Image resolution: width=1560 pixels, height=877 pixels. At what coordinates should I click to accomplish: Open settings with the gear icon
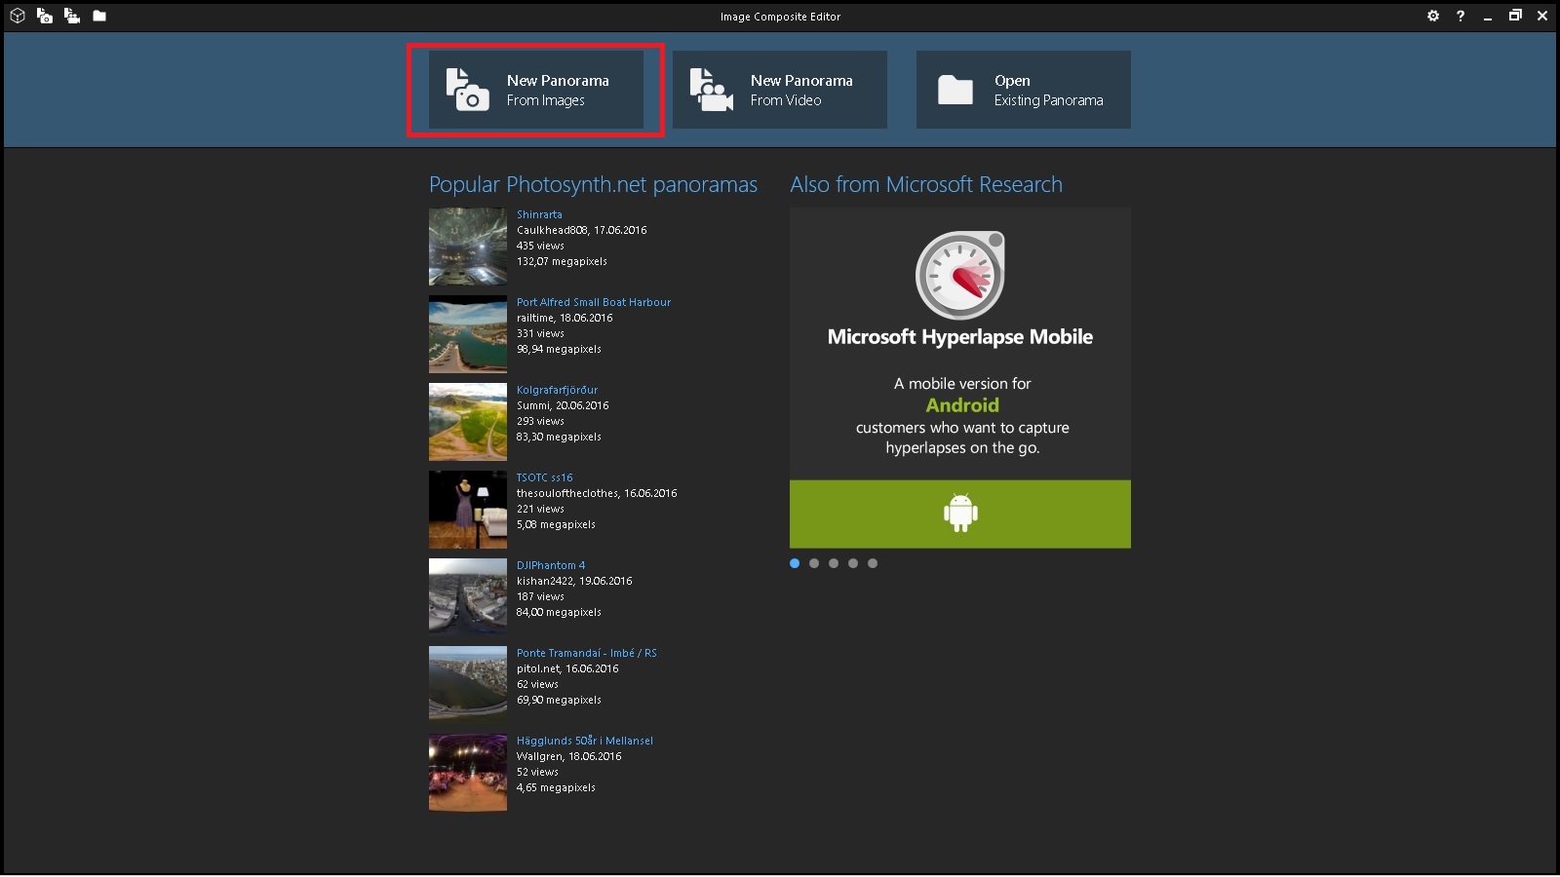pyautogui.click(x=1433, y=16)
